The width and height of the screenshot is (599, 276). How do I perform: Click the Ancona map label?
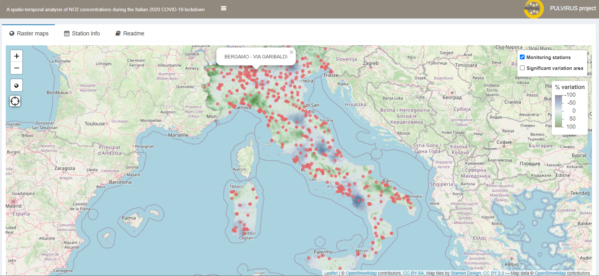[x=326, y=120]
